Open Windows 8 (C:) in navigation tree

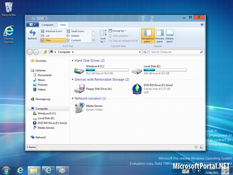click(44, 114)
